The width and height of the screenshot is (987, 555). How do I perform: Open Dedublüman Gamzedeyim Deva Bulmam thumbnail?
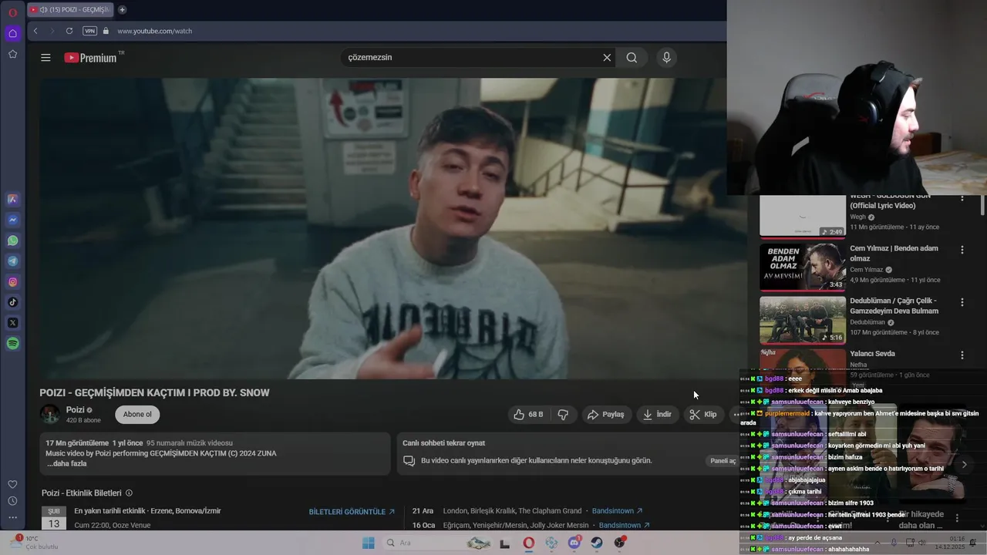[x=803, y=320]
